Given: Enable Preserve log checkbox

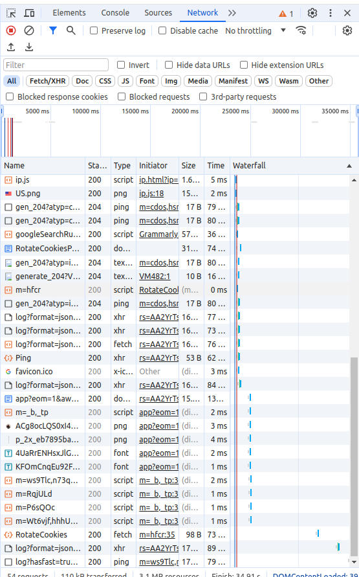Looking at the screenshot, I should tap(94, 31).
